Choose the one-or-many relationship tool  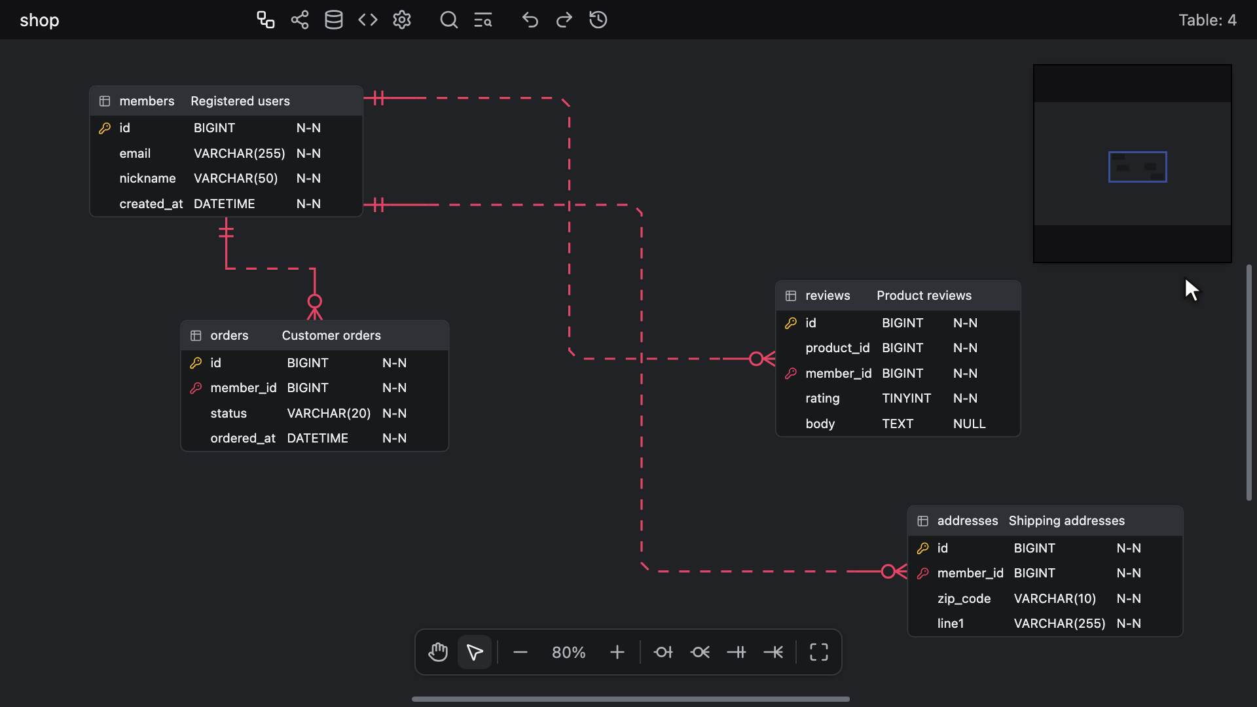tap(773, 652)
